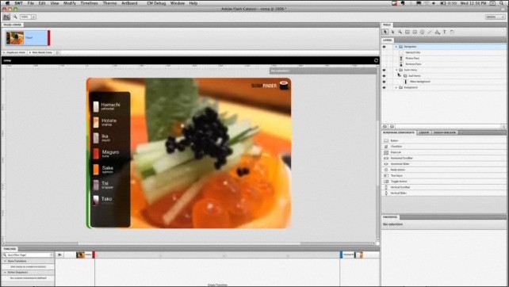Image resolution: width=509 pixels, height=287 pixels.
Task: Toggle visibility of Menu background layer
Action: (384, 82)
